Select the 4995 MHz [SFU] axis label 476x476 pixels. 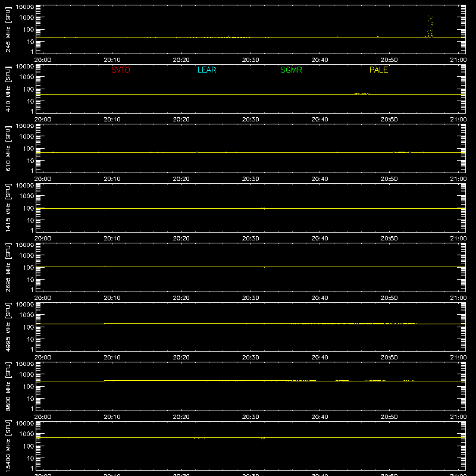8,327
